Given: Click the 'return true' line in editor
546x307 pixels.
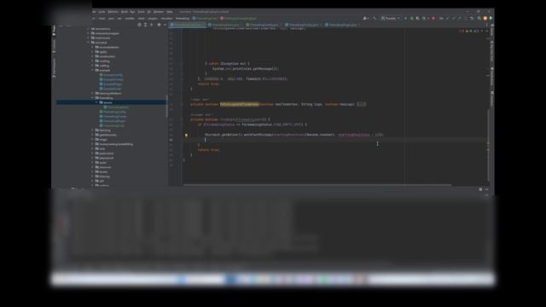Looking at the screenshot, I should click(x=208, y=150).
